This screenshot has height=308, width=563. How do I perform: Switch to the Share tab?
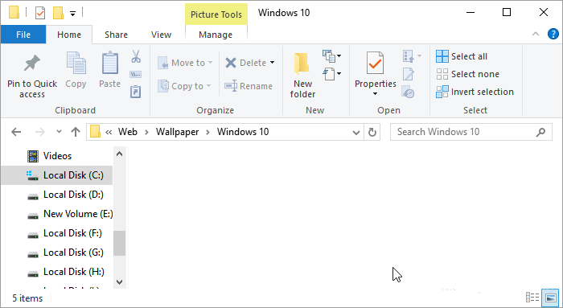[116, 35]
